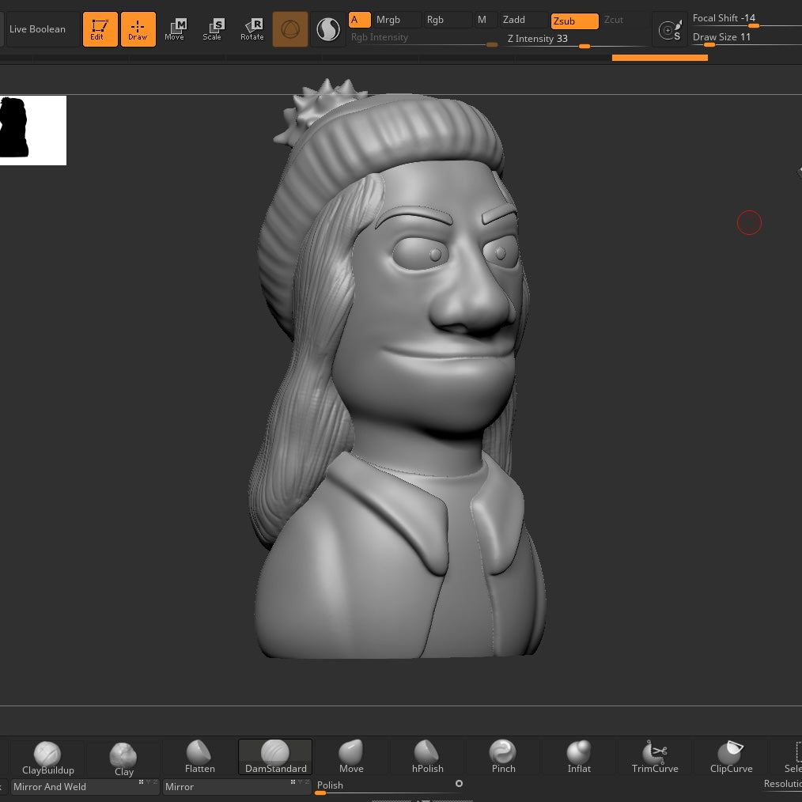Activate Rotate transform mode

tap(252, 29)
